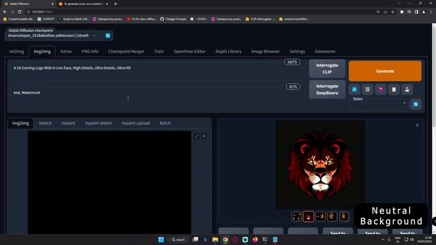Click the clipboard apply styles icon
The height and width of the screenshot is (245, 436).
point(394,89)
